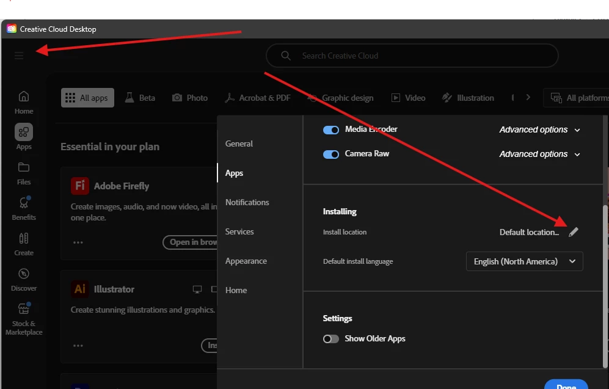
Task: Open Create in the left sidebar
Action: [x=24, y=244]
